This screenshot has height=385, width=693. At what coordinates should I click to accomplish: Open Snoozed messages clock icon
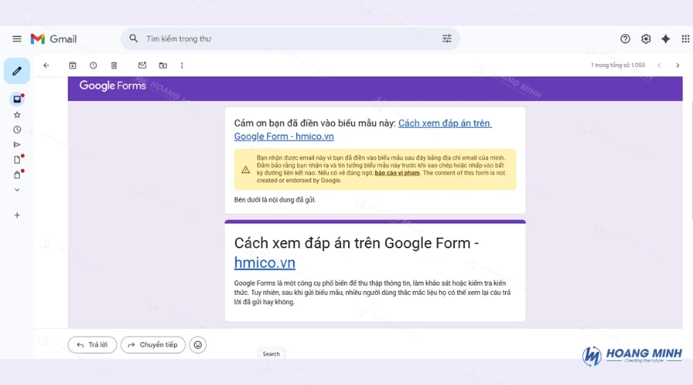coord(17,129)
